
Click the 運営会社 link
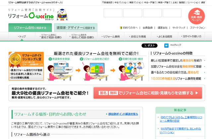pos(163,28)
